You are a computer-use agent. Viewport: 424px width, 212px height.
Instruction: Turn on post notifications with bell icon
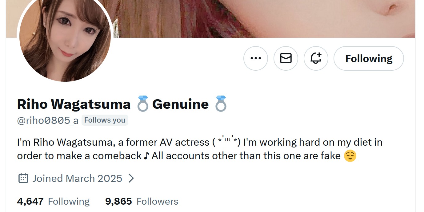point(316,58)
